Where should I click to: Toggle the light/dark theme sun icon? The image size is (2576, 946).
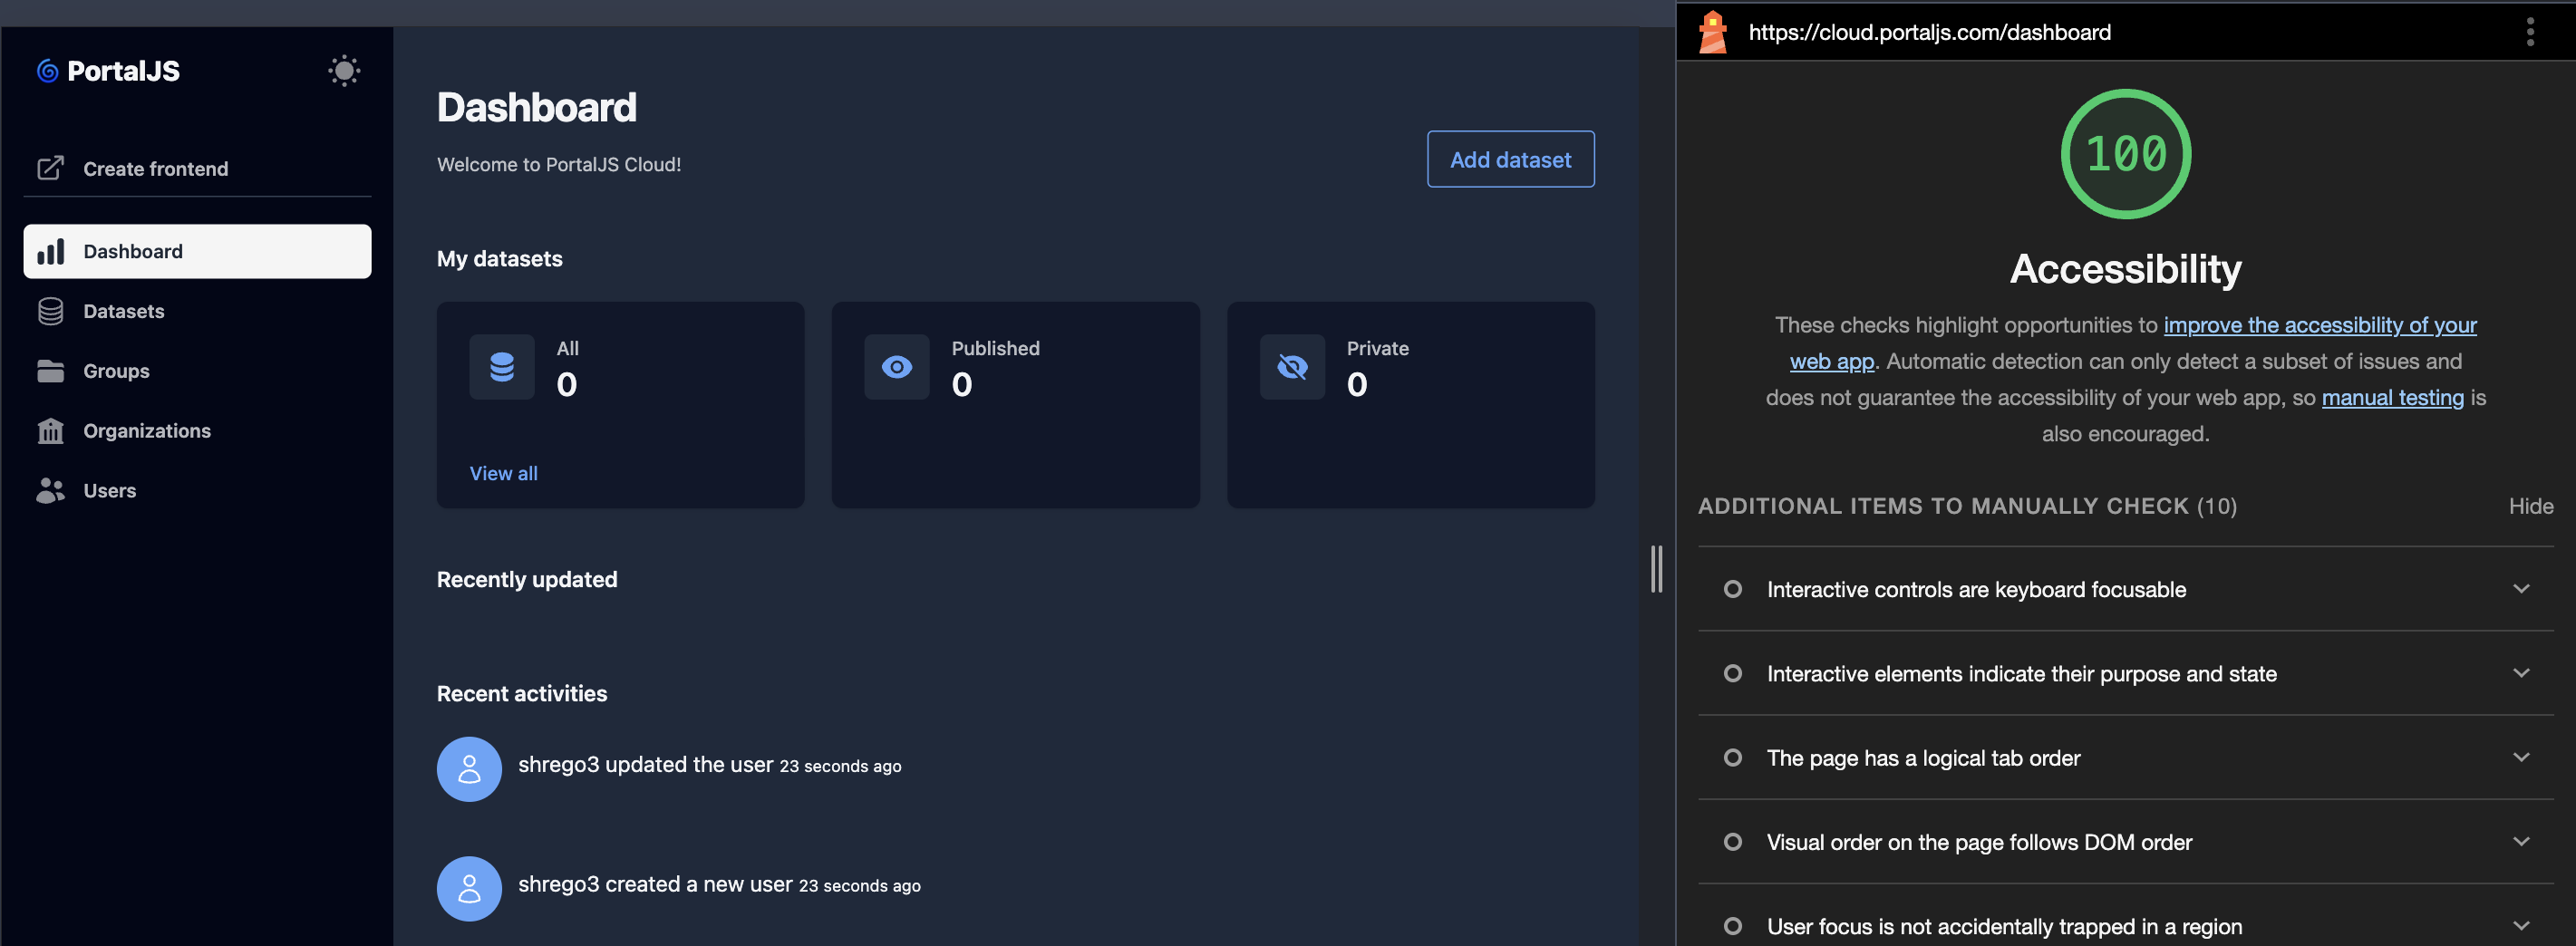click(x=344, y=71)
